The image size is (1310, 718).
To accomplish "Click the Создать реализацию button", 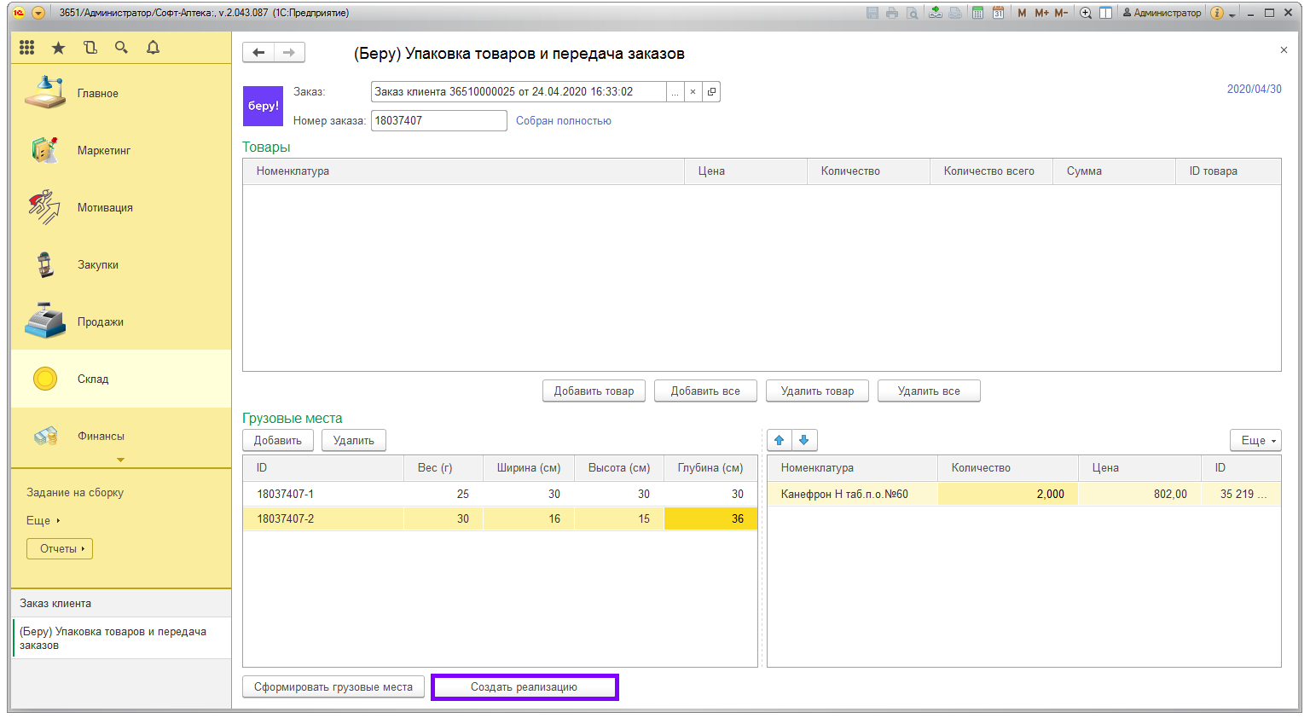I will pos(524,686).
